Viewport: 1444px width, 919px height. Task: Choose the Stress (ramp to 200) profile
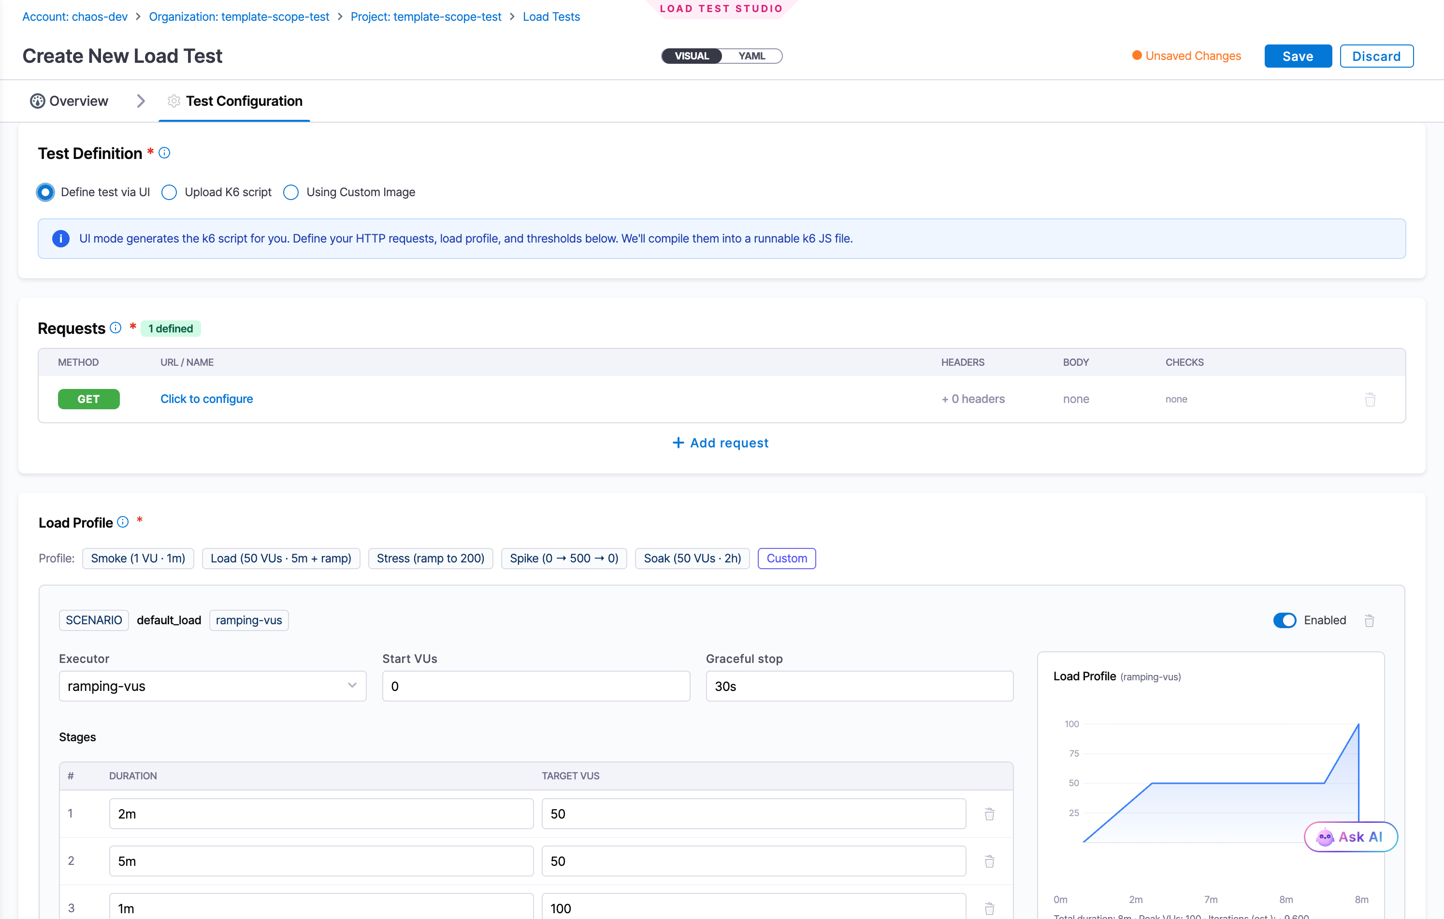click(431, 558)
